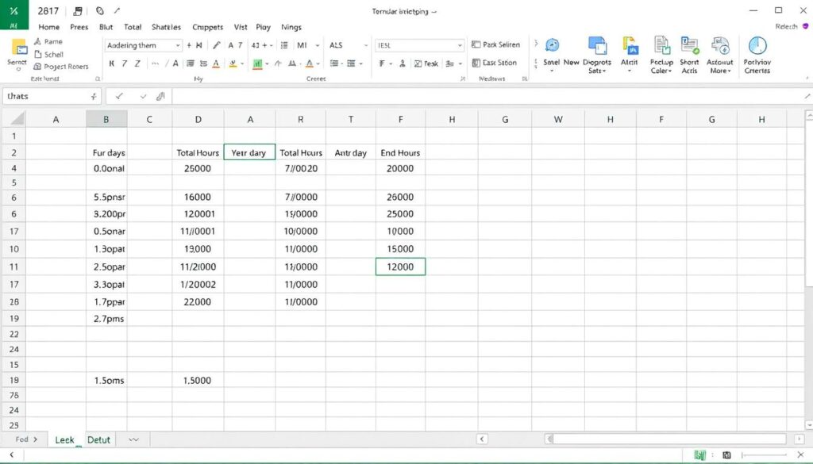Click the Schell ribbon command

click(48, 54)
